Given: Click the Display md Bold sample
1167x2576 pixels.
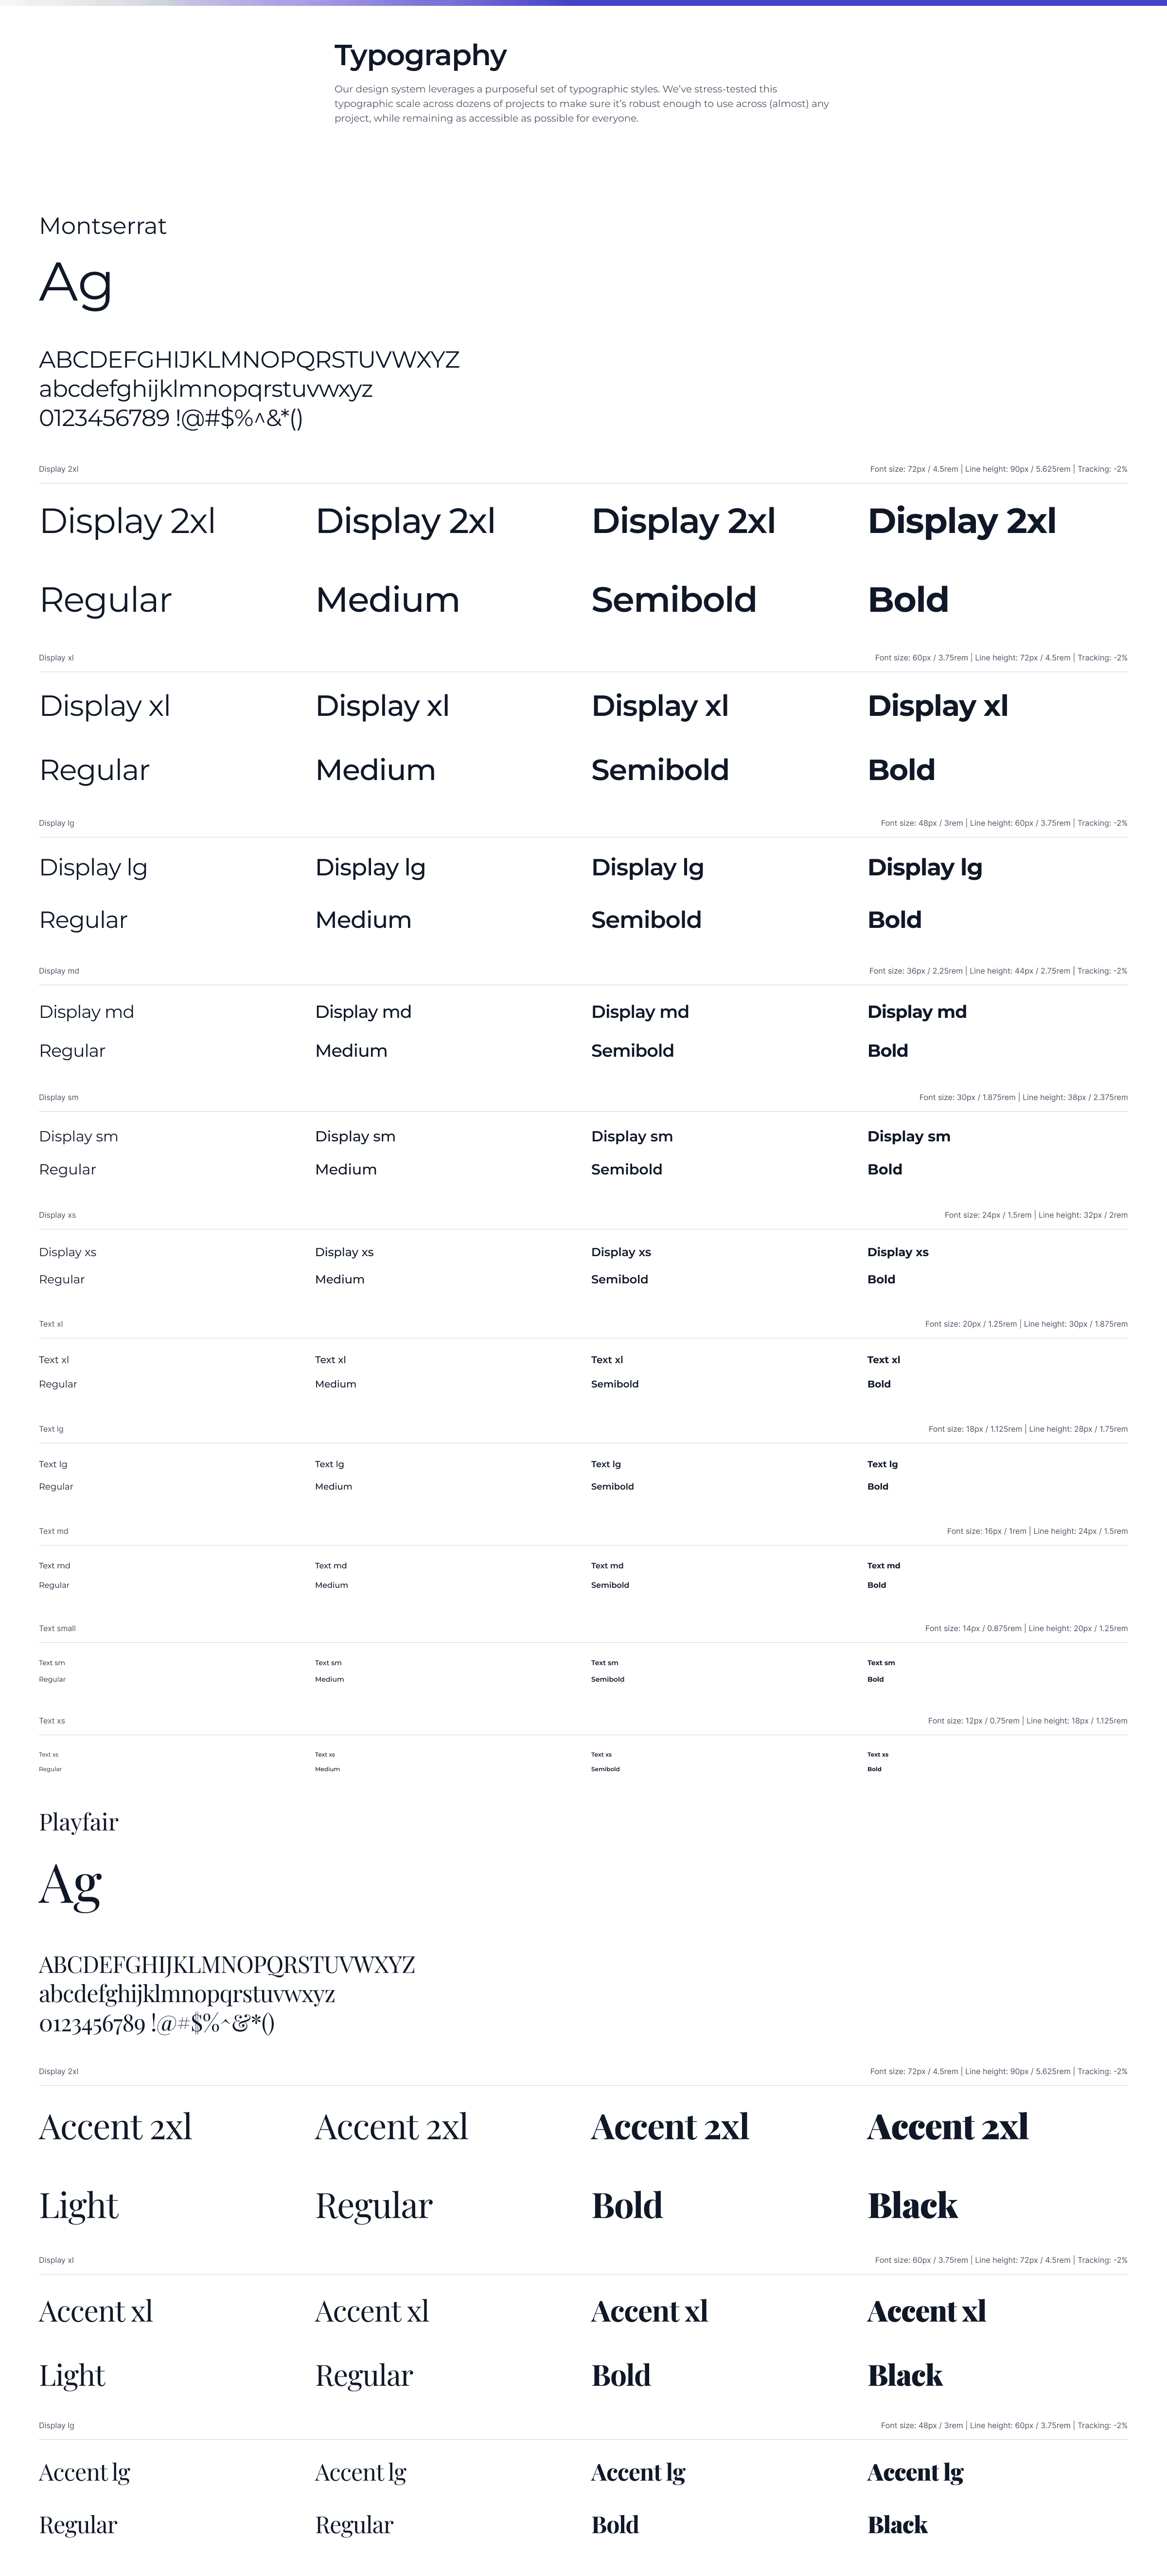Looking at the screenshot, I should tap(917, 1031).
